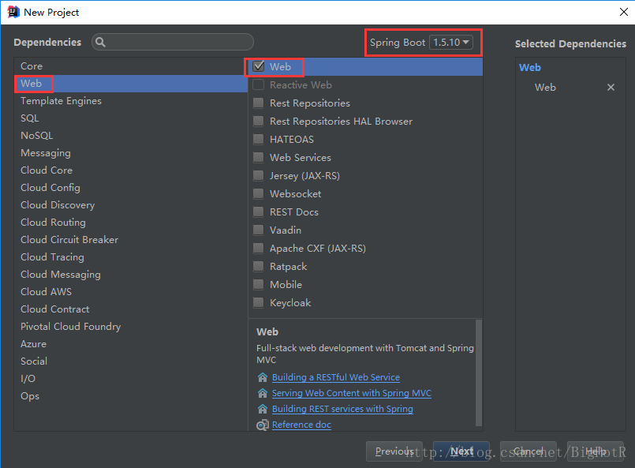The image size is (635, 468).
Task: Check the Ratpack checkbox
Action: coord(259,266)
